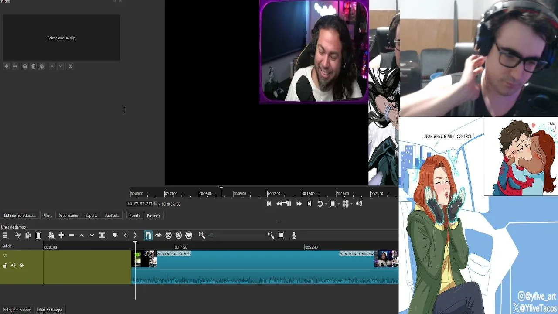Add a marker on the timeline
558x314 pixels.
115,235
